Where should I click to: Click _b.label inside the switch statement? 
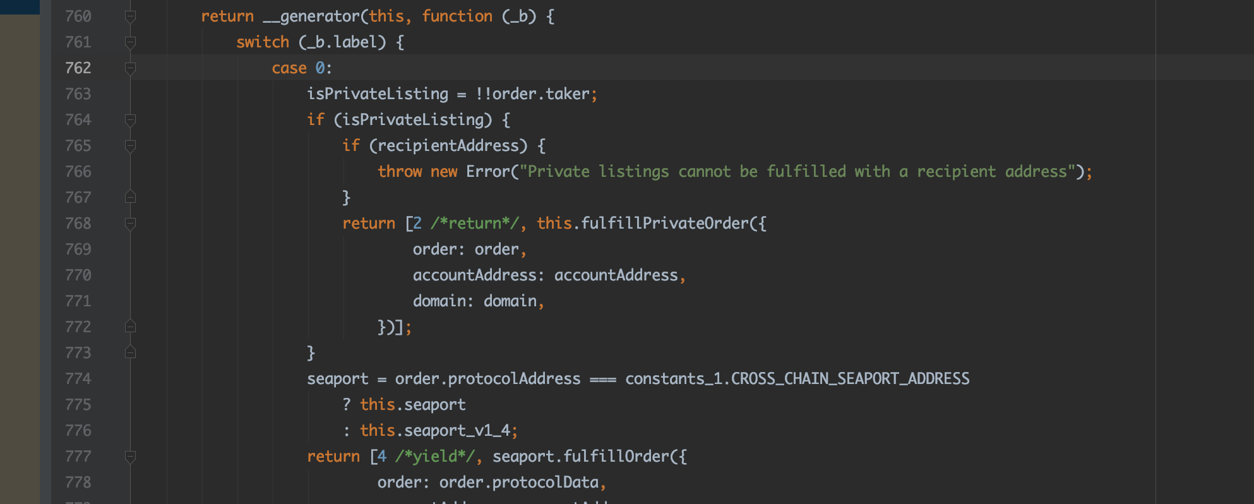(342, 42)
